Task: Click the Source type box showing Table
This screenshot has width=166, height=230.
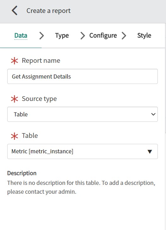Action: tap(83, 114)
